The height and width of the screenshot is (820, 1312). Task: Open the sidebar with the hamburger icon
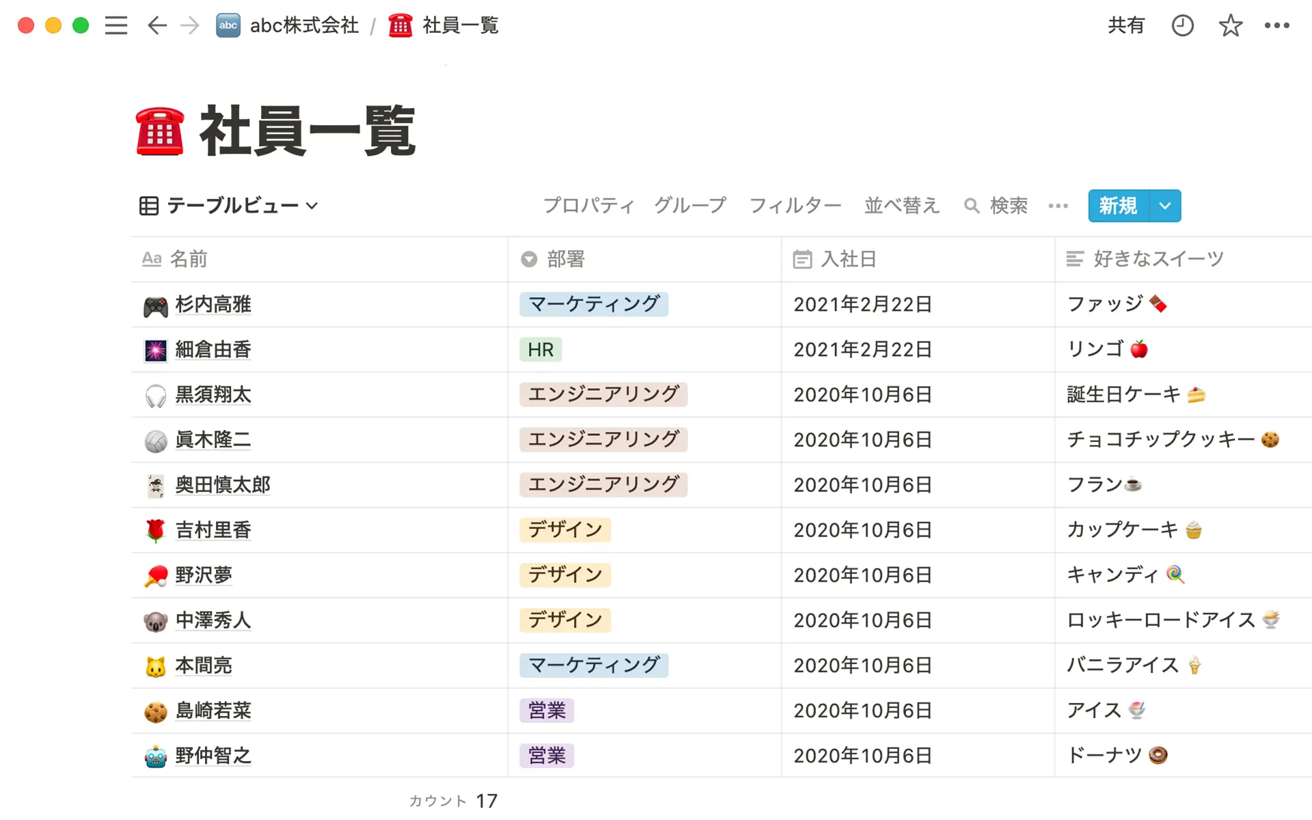(x=116, y=25)
